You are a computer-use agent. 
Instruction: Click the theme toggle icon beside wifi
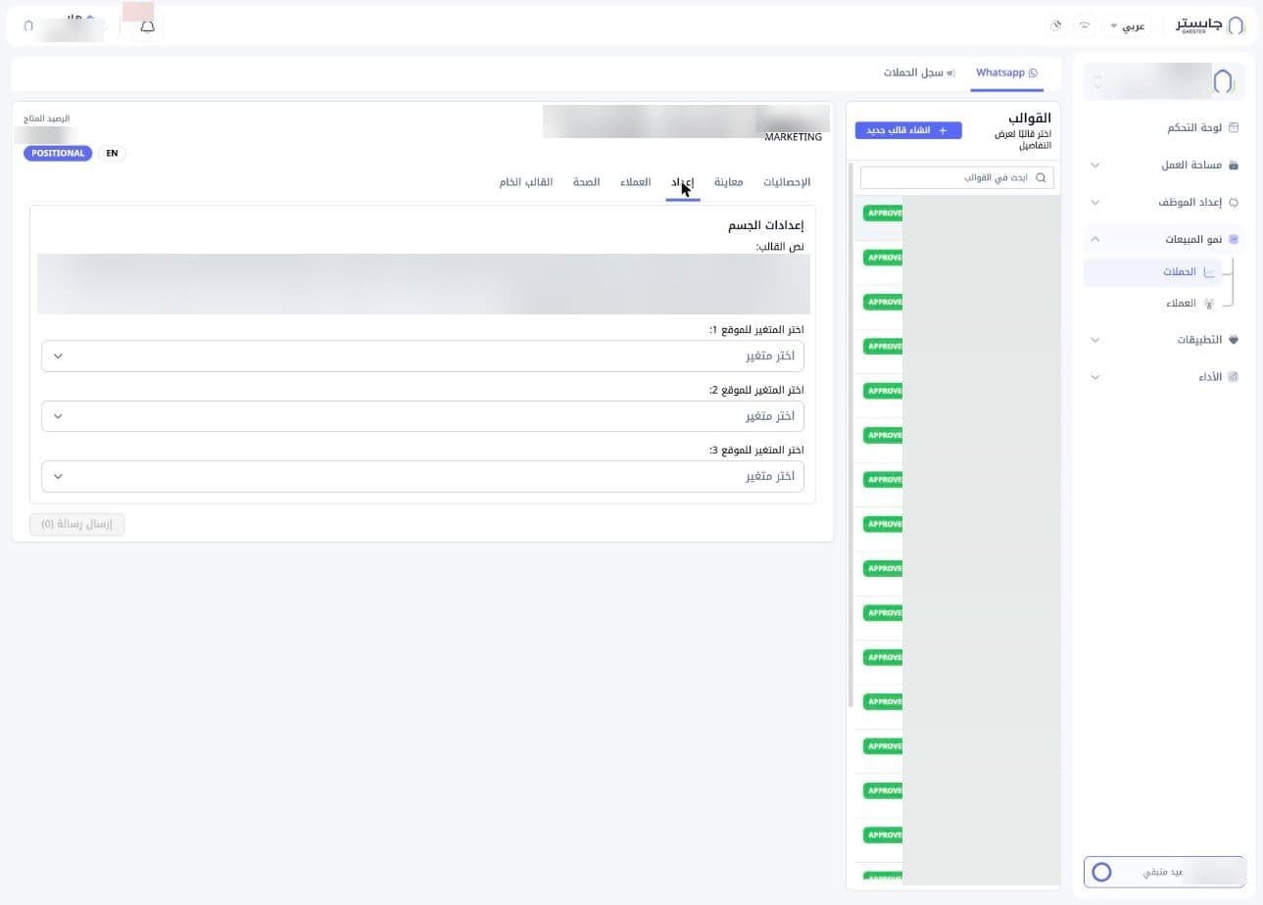(x=1055, y=26)
